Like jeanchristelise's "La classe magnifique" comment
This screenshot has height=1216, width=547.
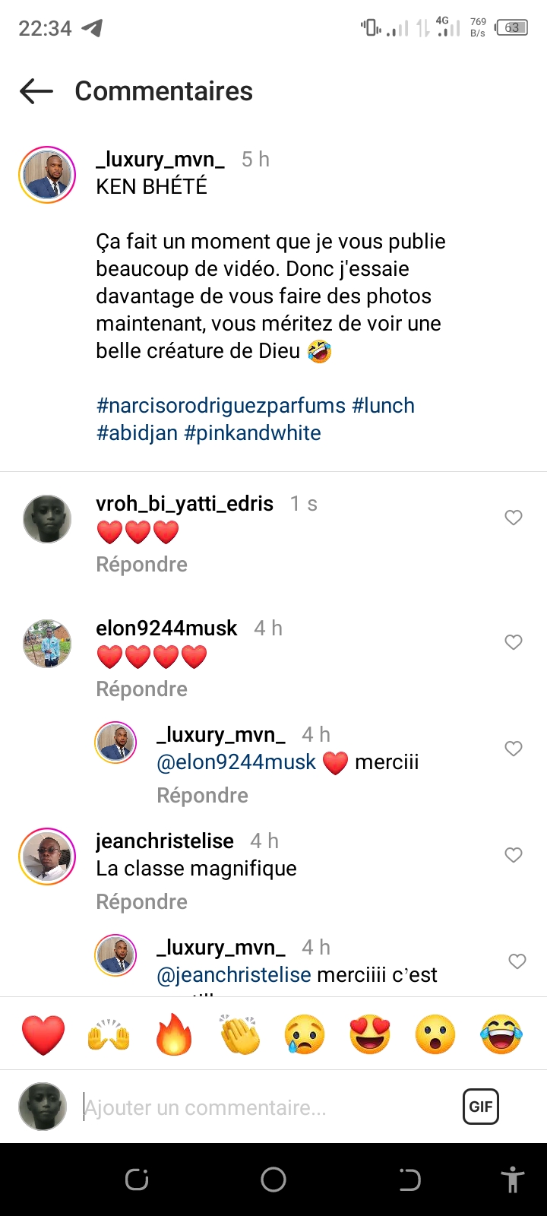(514, 855)
